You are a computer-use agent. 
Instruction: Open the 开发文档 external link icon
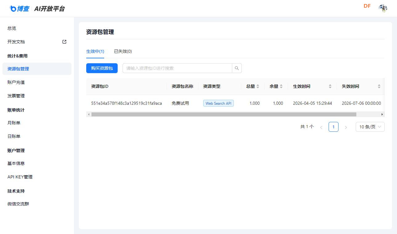coord(64,41)
